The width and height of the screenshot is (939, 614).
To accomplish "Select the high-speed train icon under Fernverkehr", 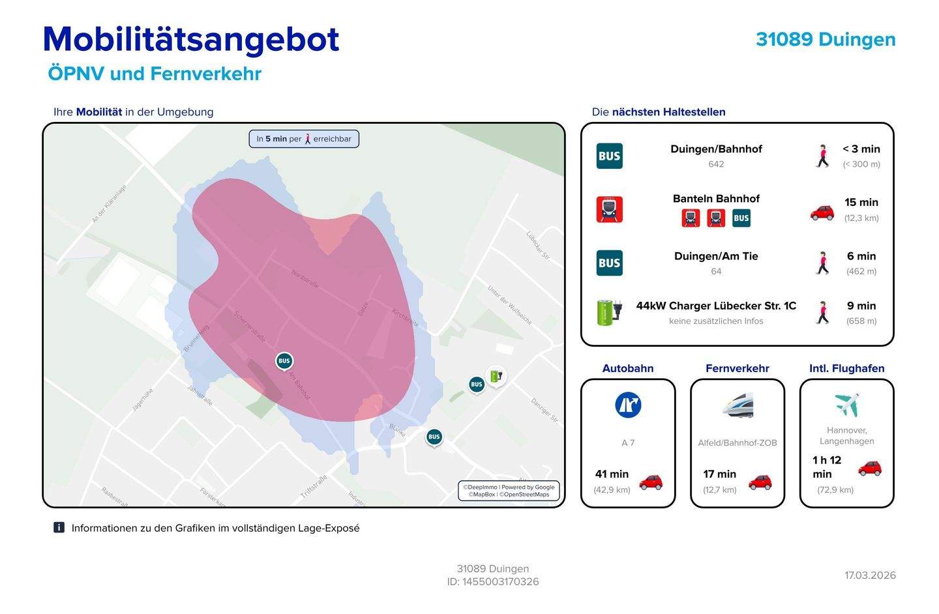I will tap(738, 405).
